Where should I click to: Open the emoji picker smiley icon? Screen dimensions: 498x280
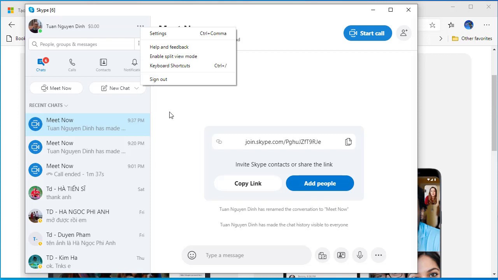(x=192, y=255)
